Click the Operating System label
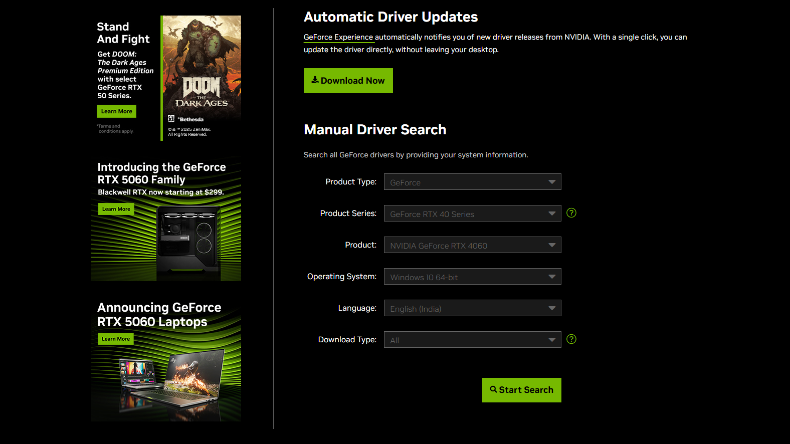The width and height of the screenshot is (790, 444). pyautogui.click(x=341, y=277)
